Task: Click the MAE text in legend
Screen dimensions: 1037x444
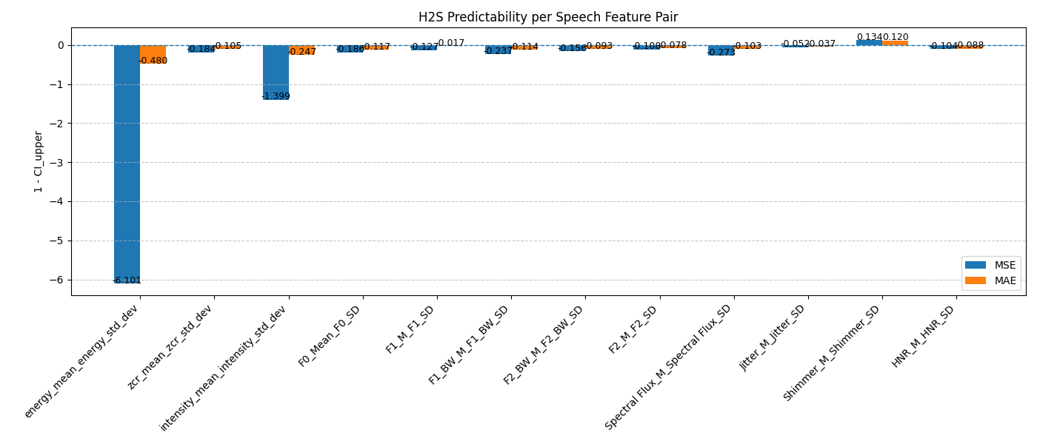Action: (x=1005, y=281)
